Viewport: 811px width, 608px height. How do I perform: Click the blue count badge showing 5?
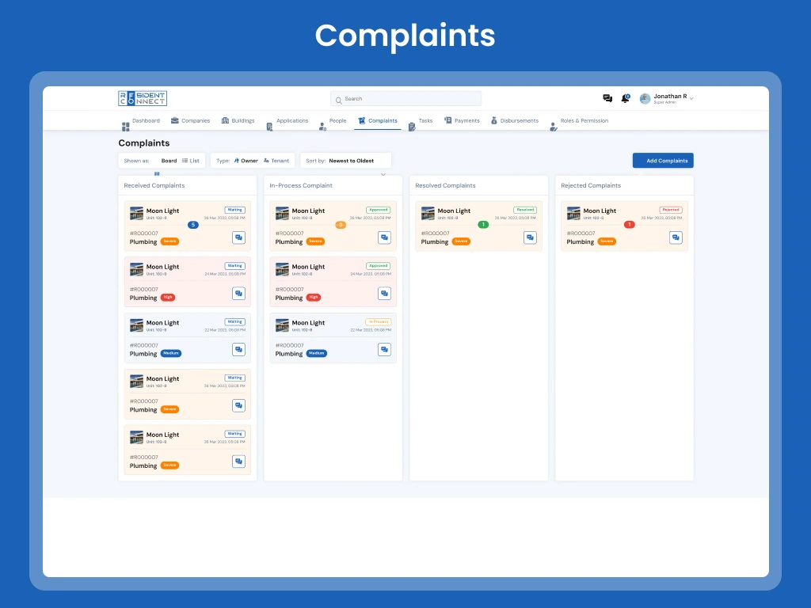click(192, 225)
